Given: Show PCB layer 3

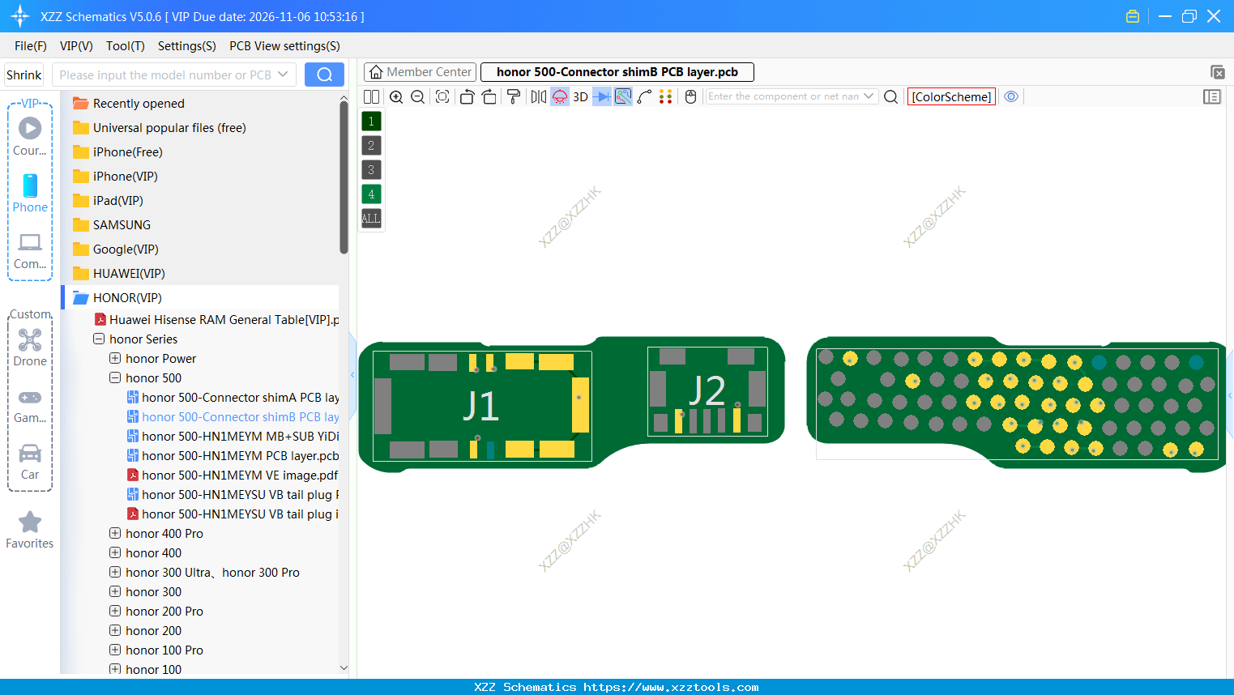Looking at the screenshot, I should point(371,170).
